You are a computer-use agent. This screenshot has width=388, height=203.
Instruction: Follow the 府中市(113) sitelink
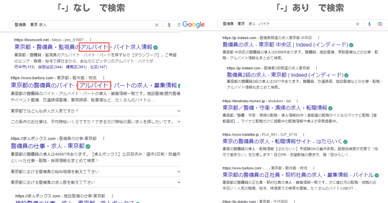[x=25, y=67]
